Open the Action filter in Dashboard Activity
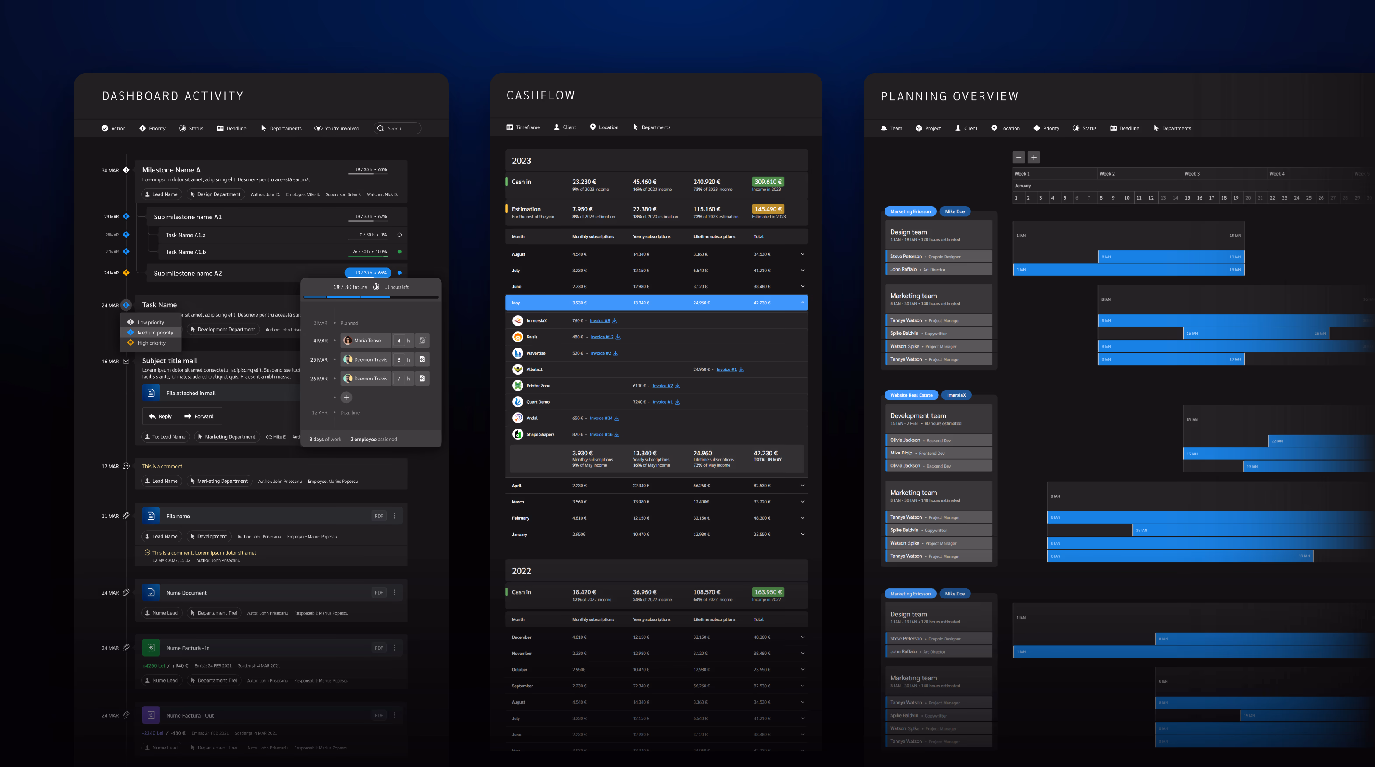1375x767 pixels. (113, 128)
